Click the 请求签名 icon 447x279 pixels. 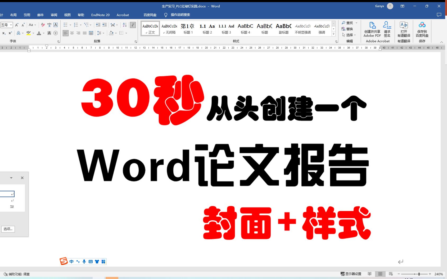coord(387,29)
